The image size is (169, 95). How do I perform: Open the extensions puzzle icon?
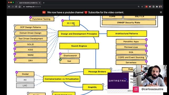click(157, 7)
